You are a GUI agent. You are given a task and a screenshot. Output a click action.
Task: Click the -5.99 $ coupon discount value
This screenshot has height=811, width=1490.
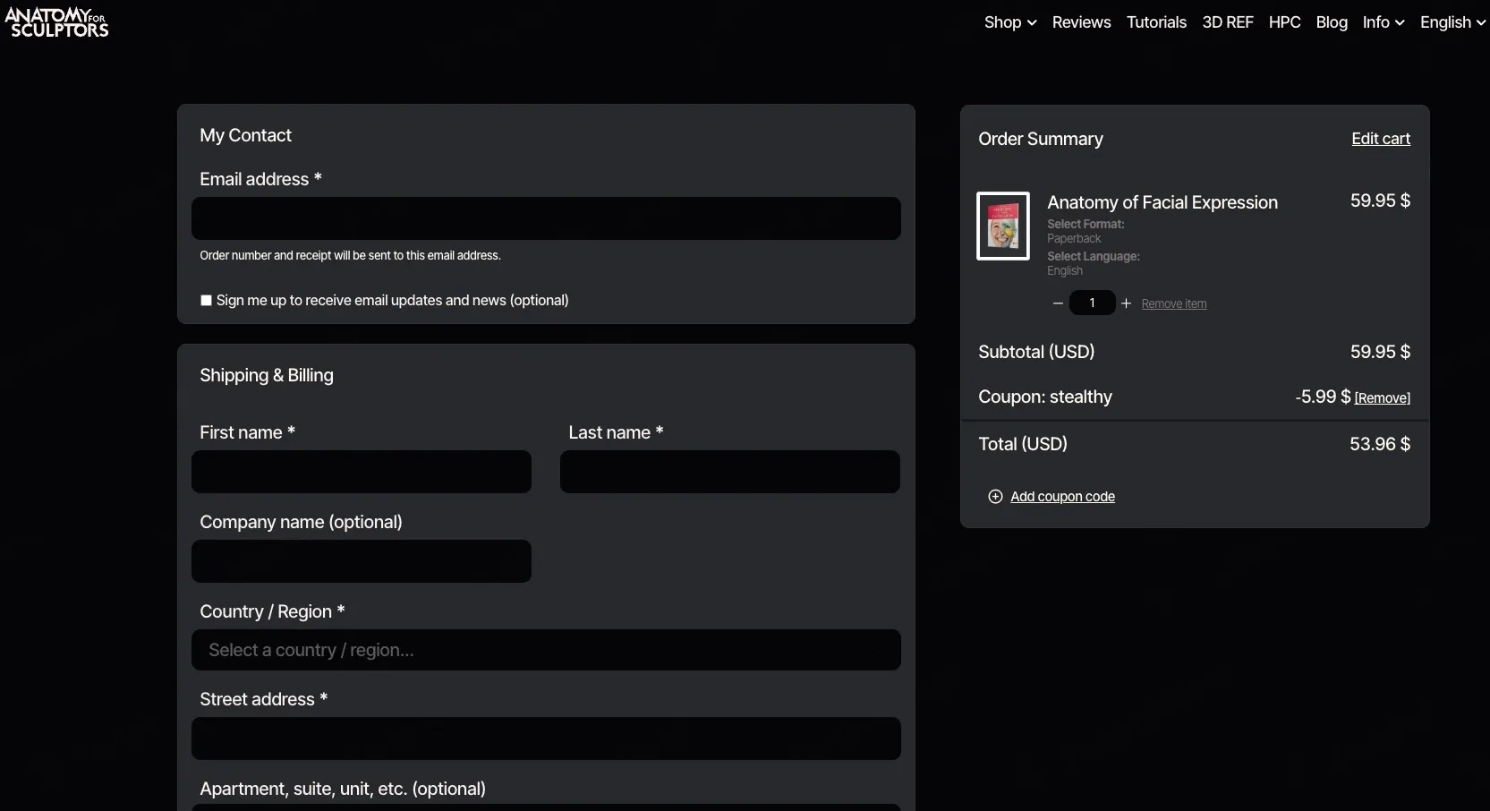[1323, 397]
